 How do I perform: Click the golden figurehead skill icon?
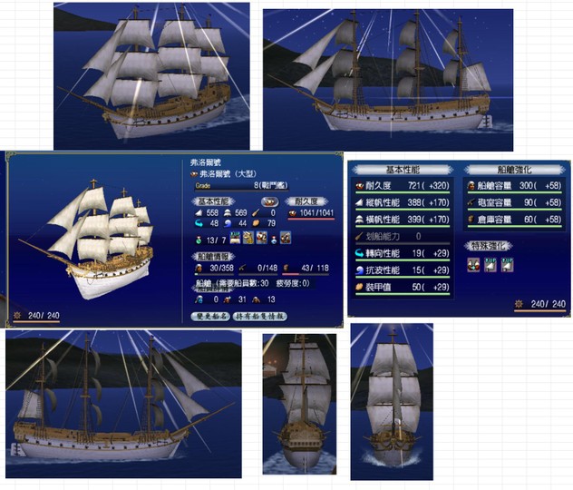(248, 238)
